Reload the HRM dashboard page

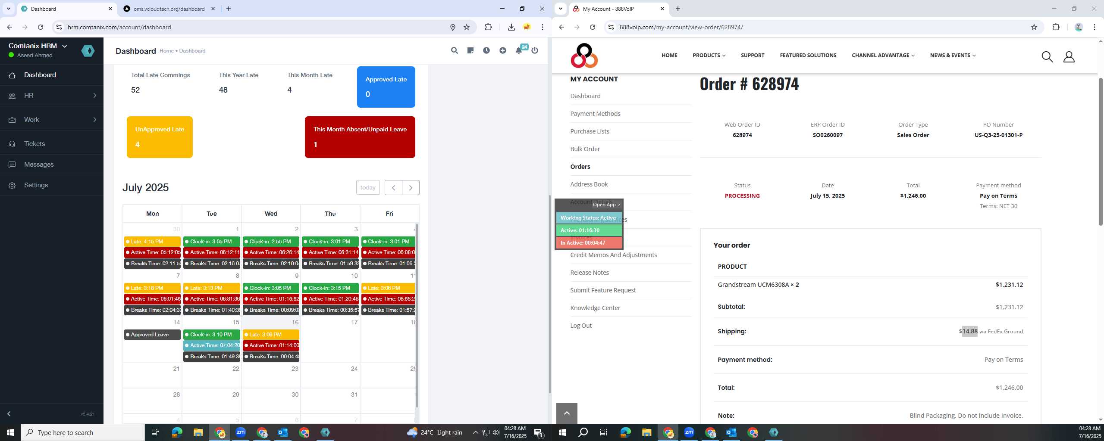tap(41, 27)
